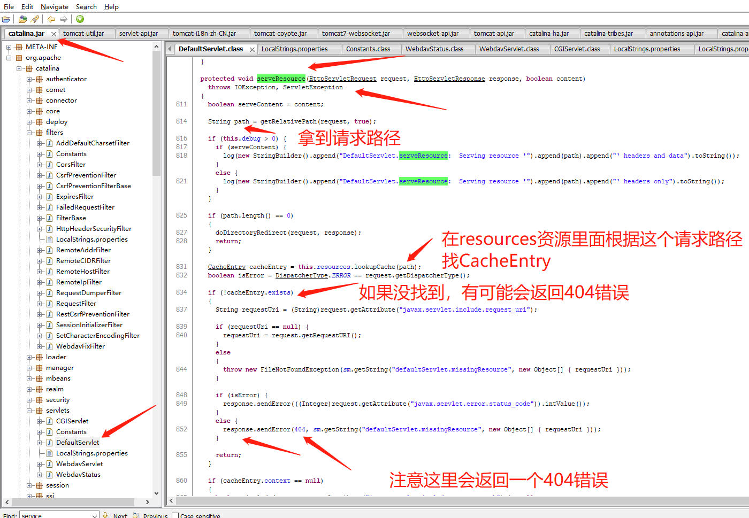The width and height of the screenshot is (749, 518).
Task: Click the WebdavStatus class icon
Action: (x=49, y=475)
